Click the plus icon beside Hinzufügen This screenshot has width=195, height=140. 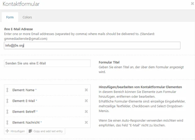pyautogui.click(x=7, y=131)
